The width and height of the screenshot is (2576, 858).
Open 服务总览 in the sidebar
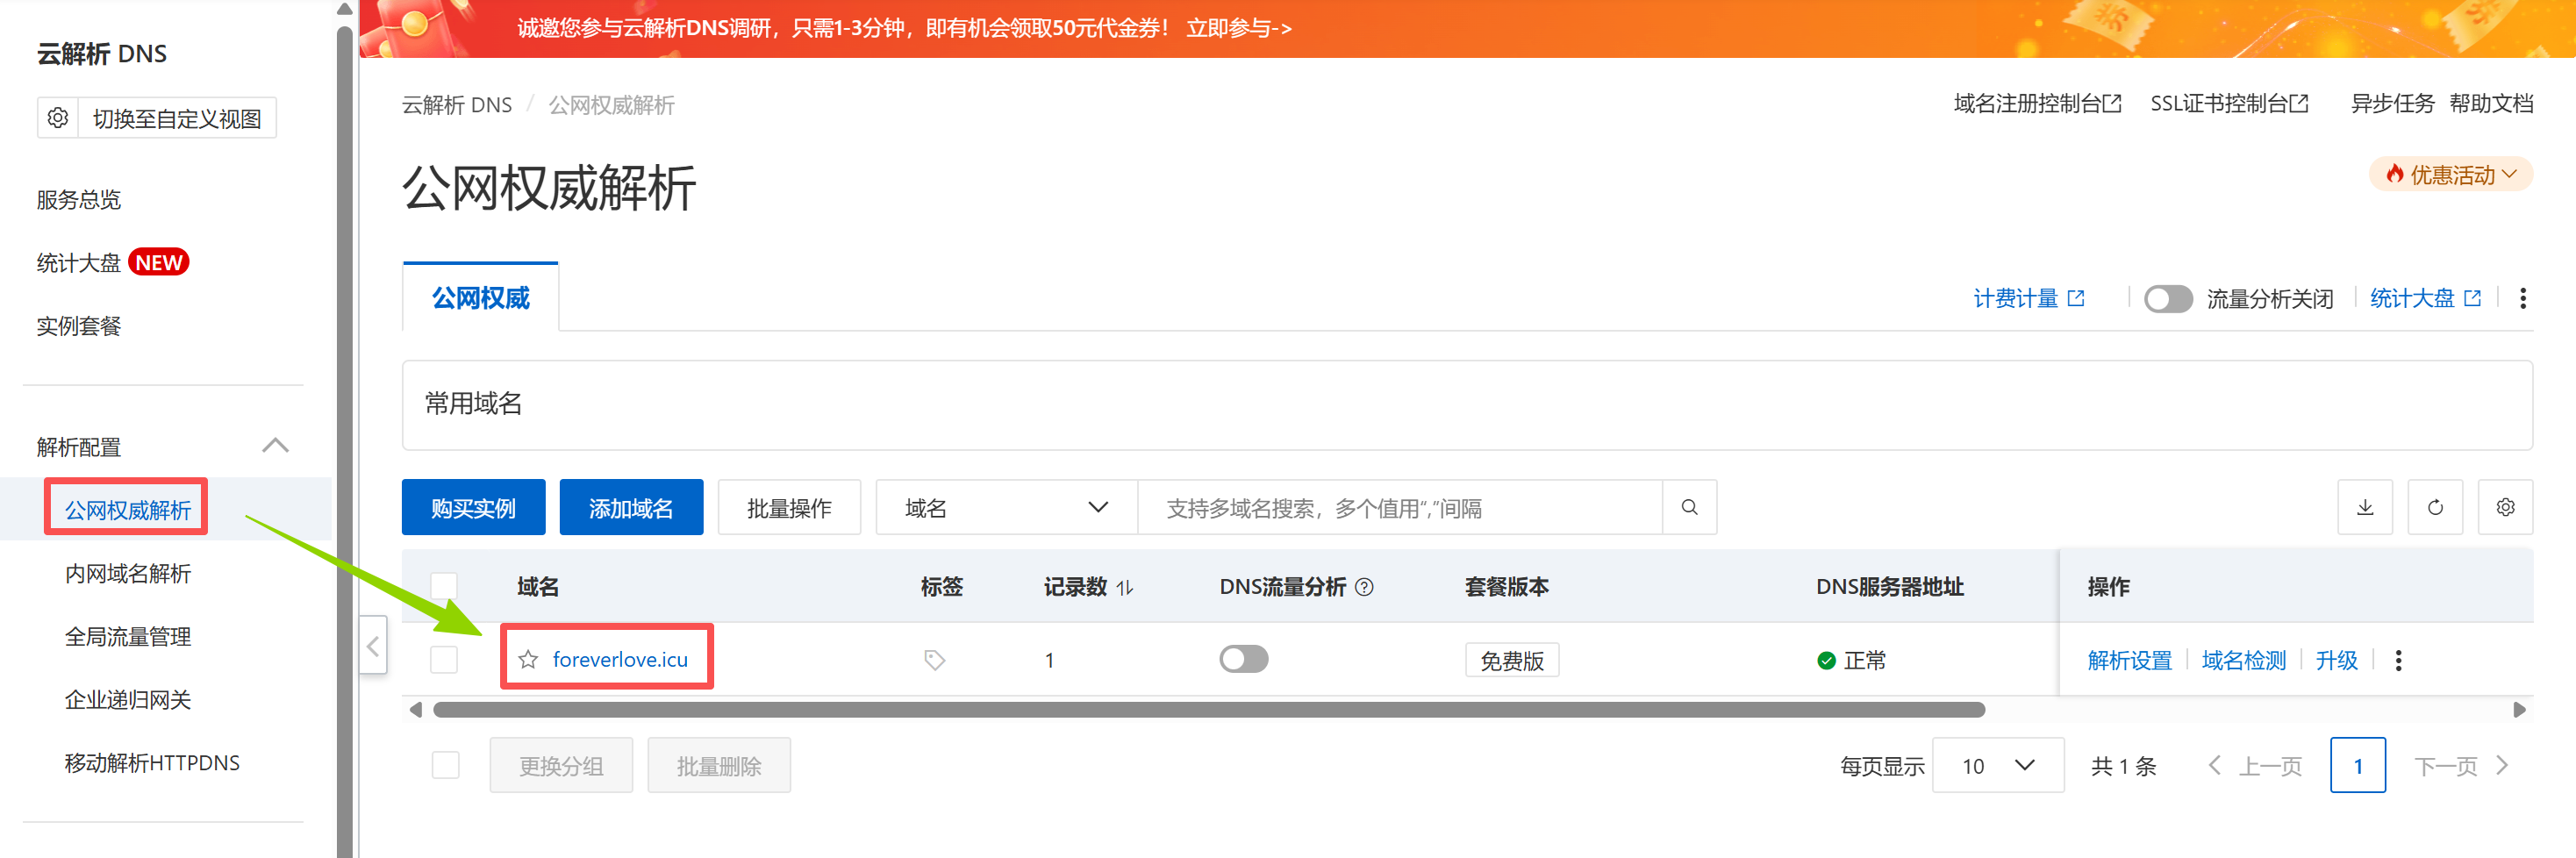coord(79,200)
